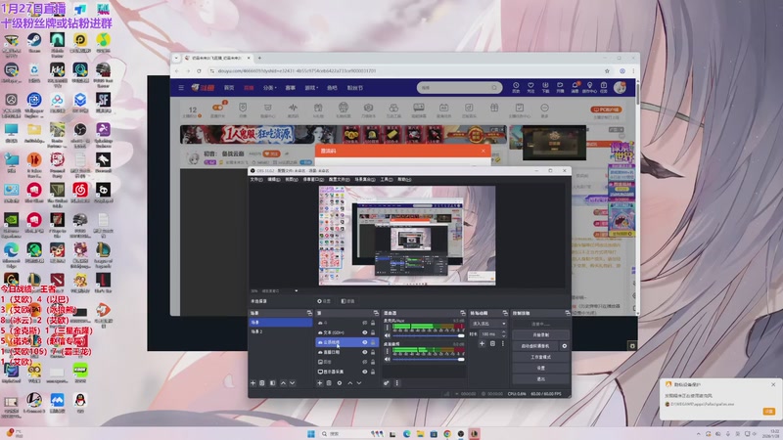Open the OBS 文件(F) menu
This screenshot has width=783, height=440.
[256, 180]
